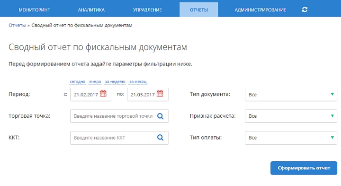Set period to сегодня

77,82
